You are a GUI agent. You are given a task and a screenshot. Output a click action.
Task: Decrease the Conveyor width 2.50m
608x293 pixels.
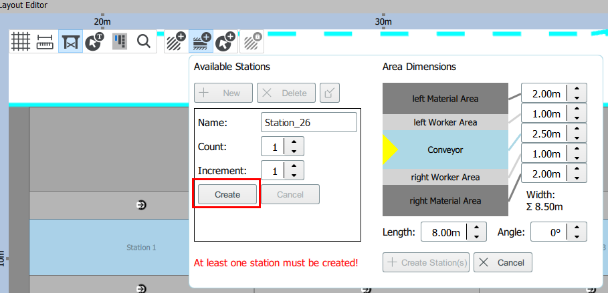(x=577, y=138)
